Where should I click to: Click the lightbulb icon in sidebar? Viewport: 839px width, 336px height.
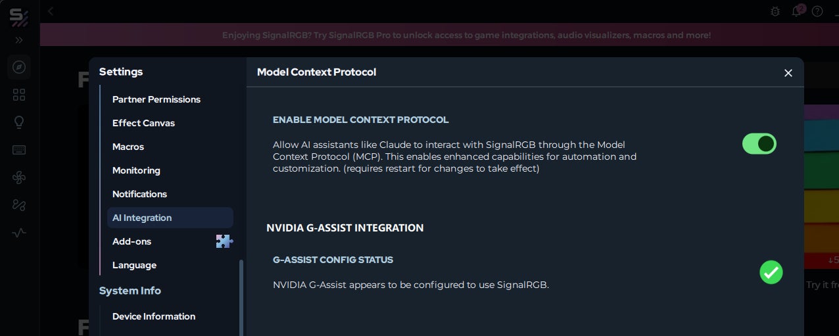[19, 122]
